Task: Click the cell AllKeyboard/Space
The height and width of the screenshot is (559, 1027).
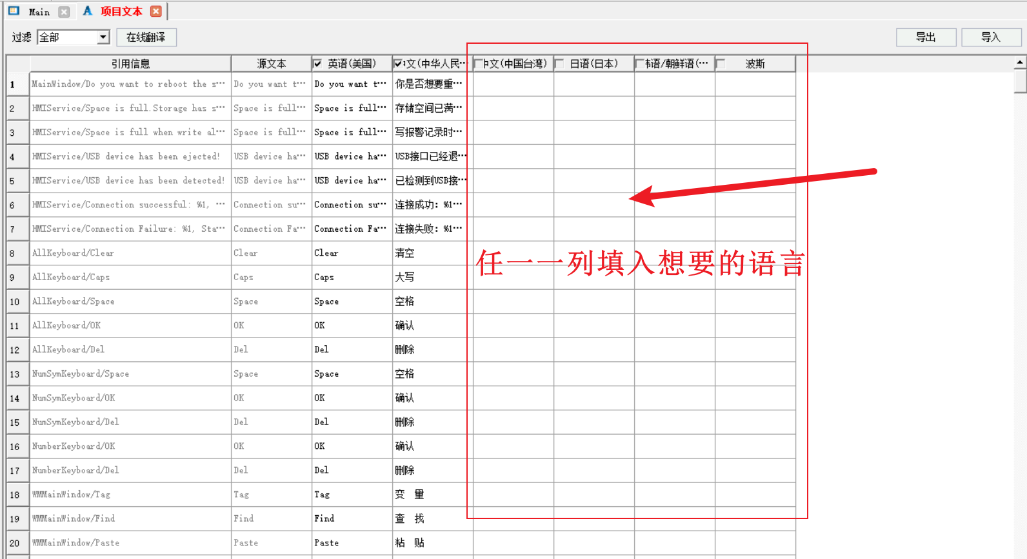Action: pos(130,301)
